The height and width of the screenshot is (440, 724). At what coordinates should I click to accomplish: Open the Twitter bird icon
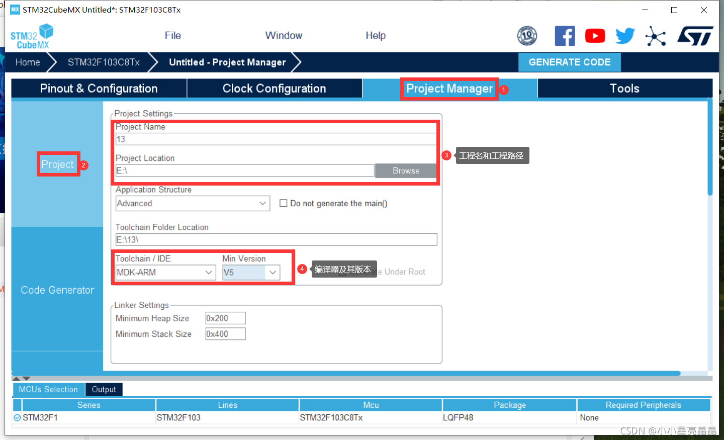(x=625, y=36)
